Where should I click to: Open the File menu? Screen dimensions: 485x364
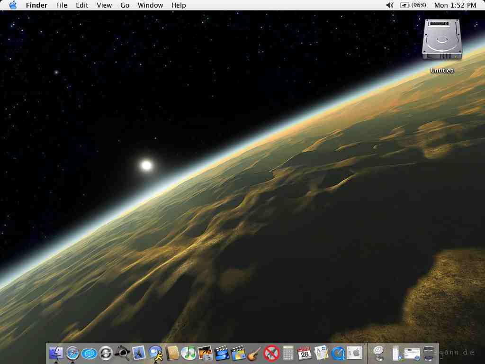coord(62,5)
